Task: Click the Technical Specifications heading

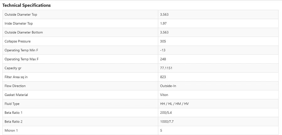Action: (x=27, y=5)
